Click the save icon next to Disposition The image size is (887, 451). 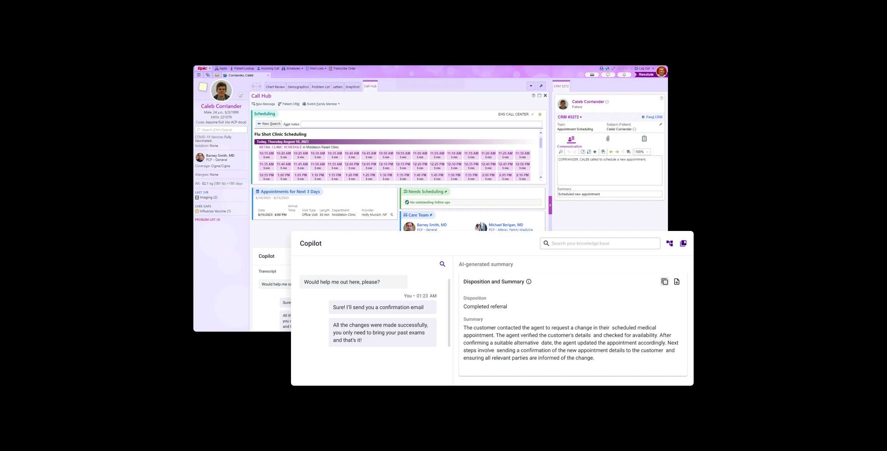[x=677, y=281]
